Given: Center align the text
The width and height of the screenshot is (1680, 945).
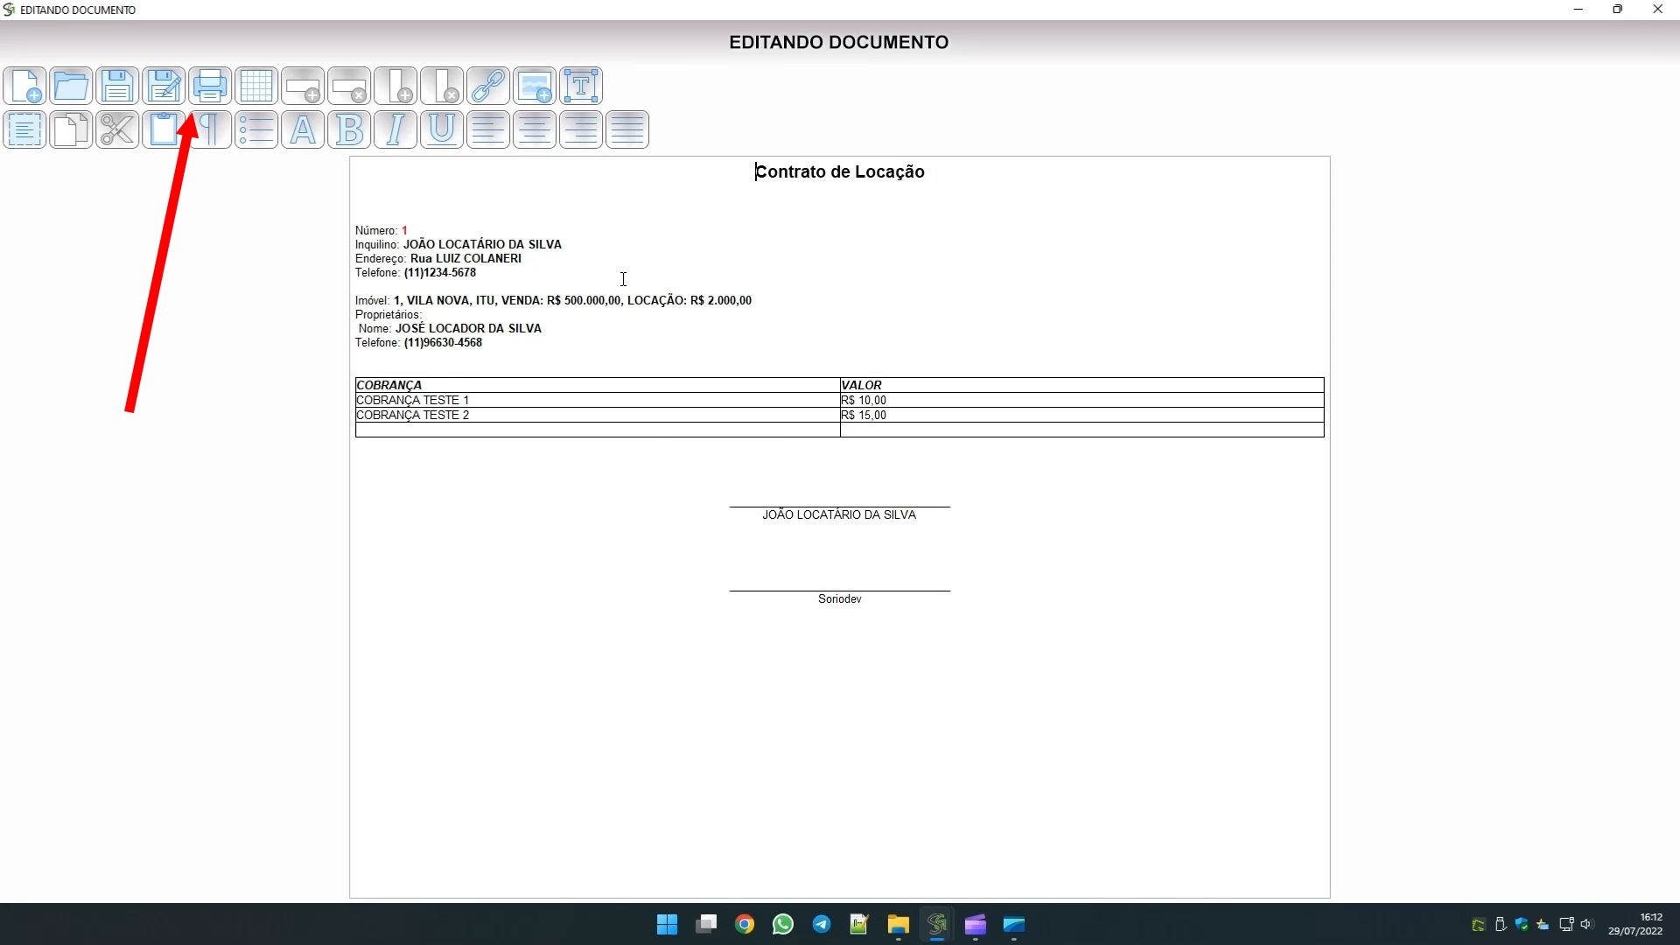Looking at the screenshot, I should pos(535,129).
